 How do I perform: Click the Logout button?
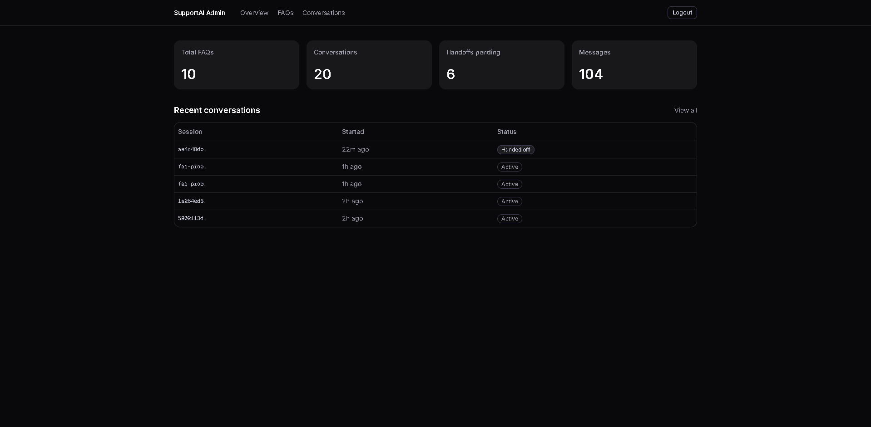click(682, 13)
